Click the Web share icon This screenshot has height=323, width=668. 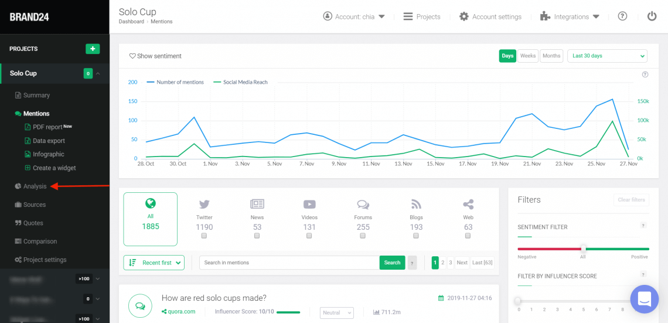click(468, 204)
